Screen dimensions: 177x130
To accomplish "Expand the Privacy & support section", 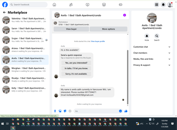I will tap(152, 65).
